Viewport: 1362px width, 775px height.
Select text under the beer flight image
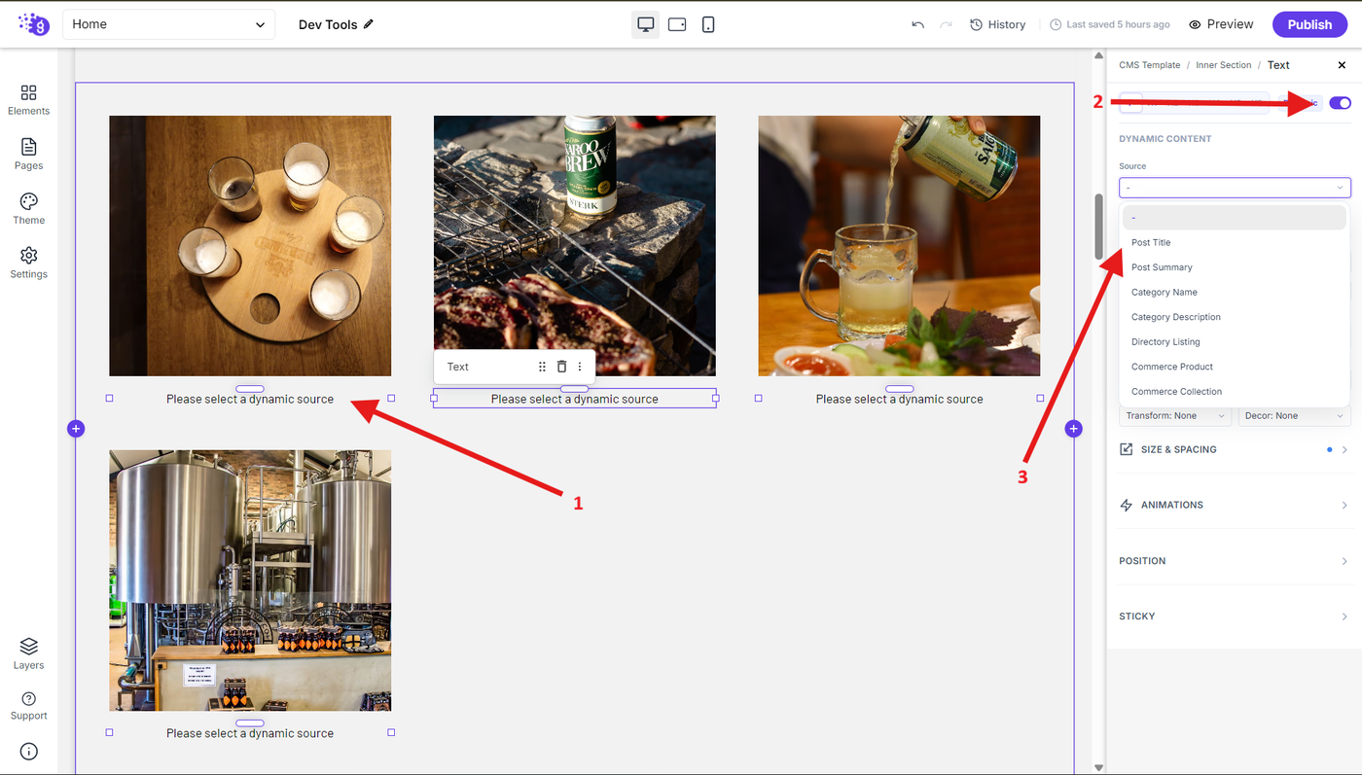pyautogui.click(x=250, y=399)
